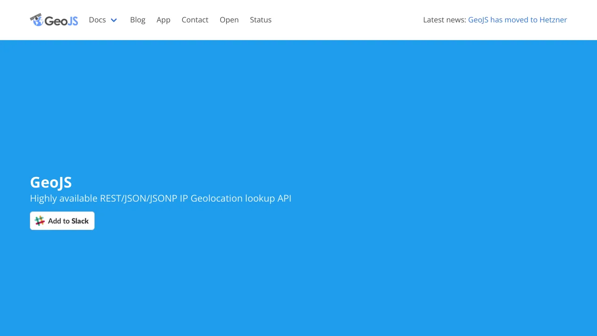This screenshot has width=597, height=336.
Task: Select the Open nav item
Action: point(229,20)
